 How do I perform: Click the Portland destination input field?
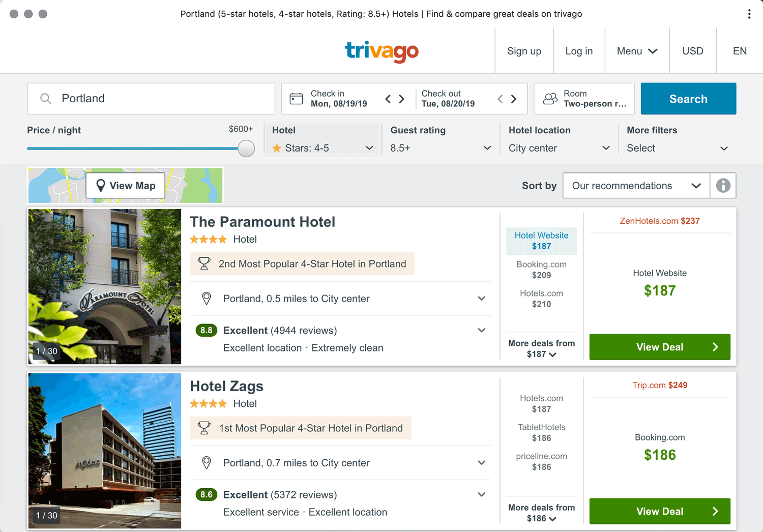point(151,99)
